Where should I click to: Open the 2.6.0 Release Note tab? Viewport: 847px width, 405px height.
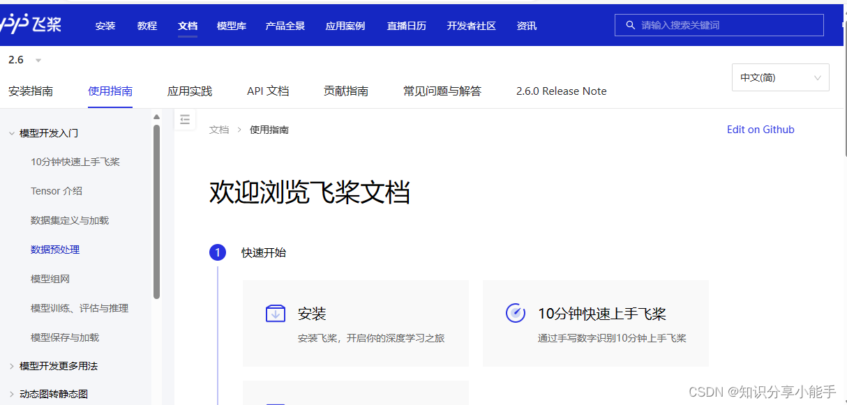tap(562, 91)
